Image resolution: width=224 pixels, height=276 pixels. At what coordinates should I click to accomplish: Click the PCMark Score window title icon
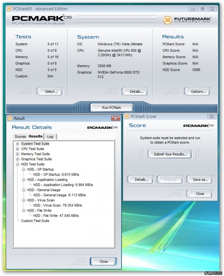tap(127, 116)
